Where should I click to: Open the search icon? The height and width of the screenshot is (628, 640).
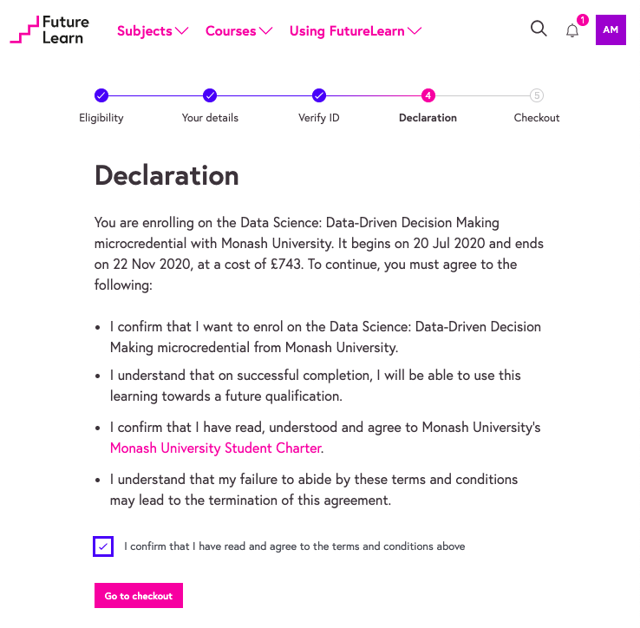(539, 29)
